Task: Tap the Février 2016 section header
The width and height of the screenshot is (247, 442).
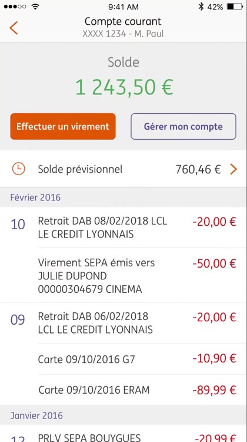Action: coord(35,197)
